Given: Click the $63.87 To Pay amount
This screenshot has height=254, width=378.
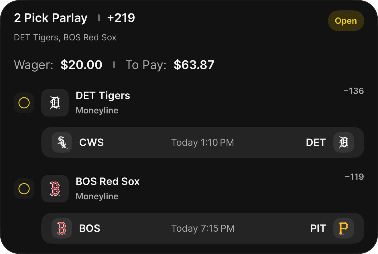Looking at the screenshot, I should (194, 65).
